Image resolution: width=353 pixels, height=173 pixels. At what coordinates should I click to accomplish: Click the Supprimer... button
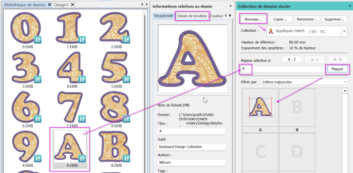click(x=334, y=19)
